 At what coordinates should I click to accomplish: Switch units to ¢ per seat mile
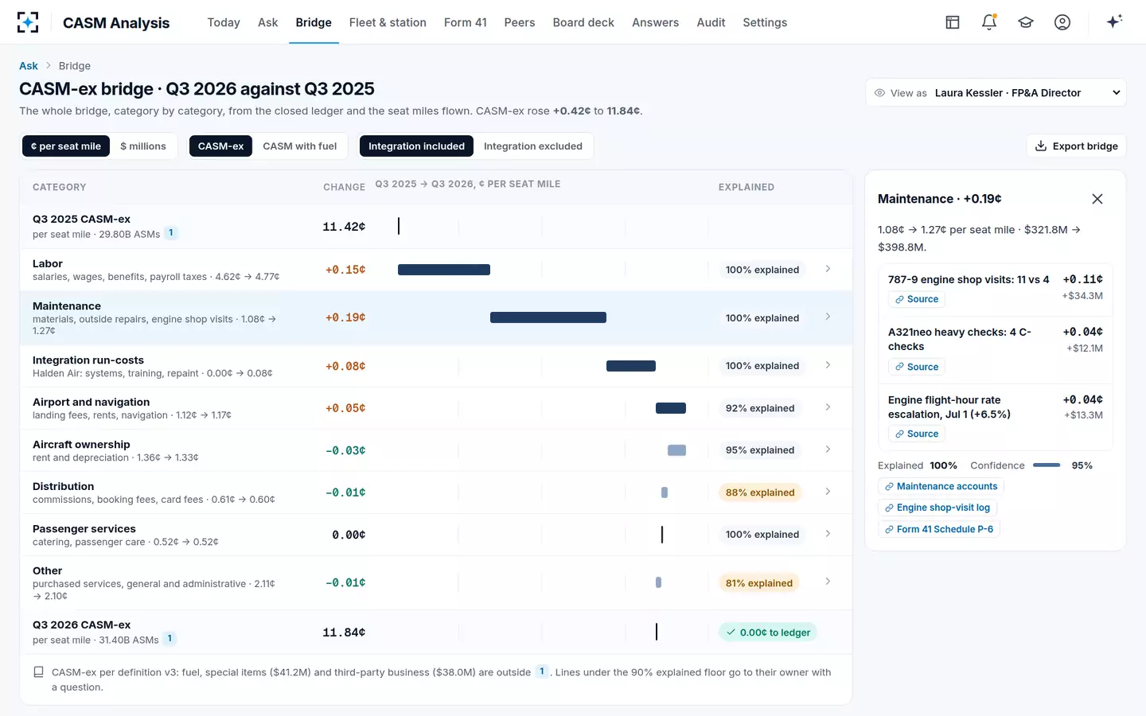(x=66, y=146)
